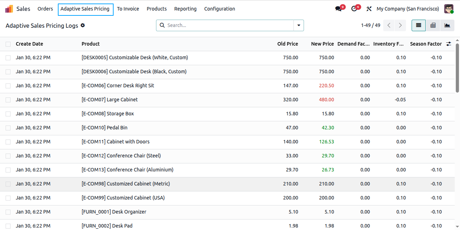
Task: Sort by the Demand Factor column header
Action: point(353,44)
